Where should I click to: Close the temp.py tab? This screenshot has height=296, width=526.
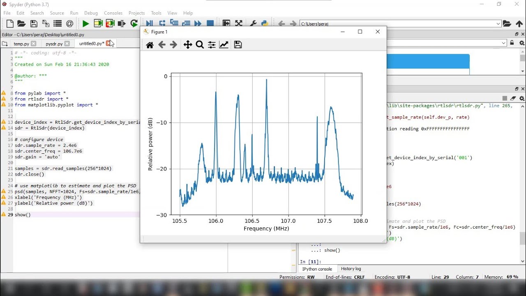pos(34,44)
